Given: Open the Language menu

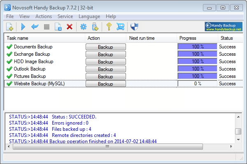Looking at the screenshot, I should point(89,16).
